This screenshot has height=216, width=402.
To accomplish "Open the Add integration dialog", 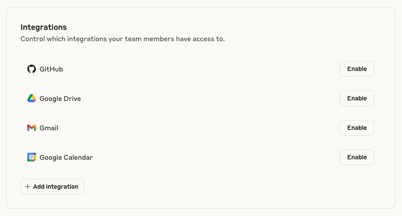I will point(52,187).
